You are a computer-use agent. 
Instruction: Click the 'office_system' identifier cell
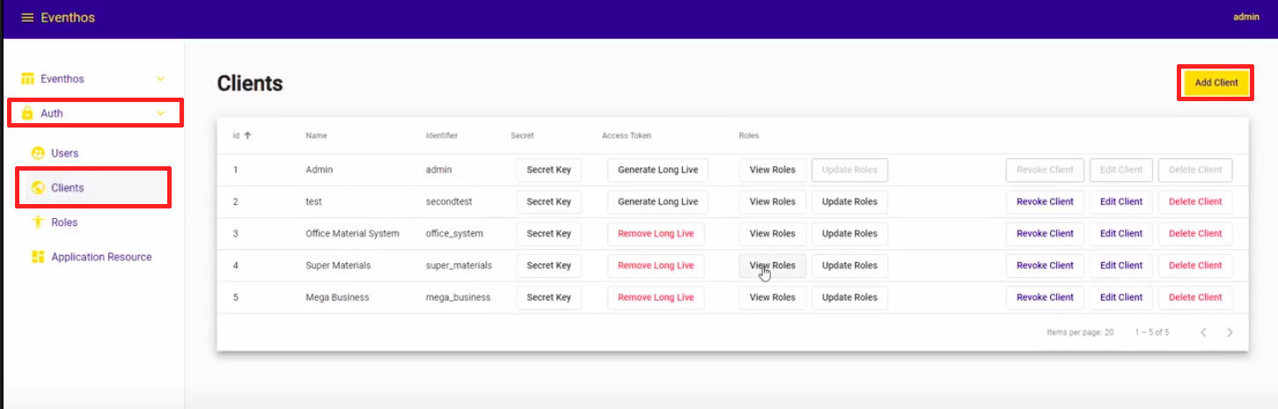(454, 233)
